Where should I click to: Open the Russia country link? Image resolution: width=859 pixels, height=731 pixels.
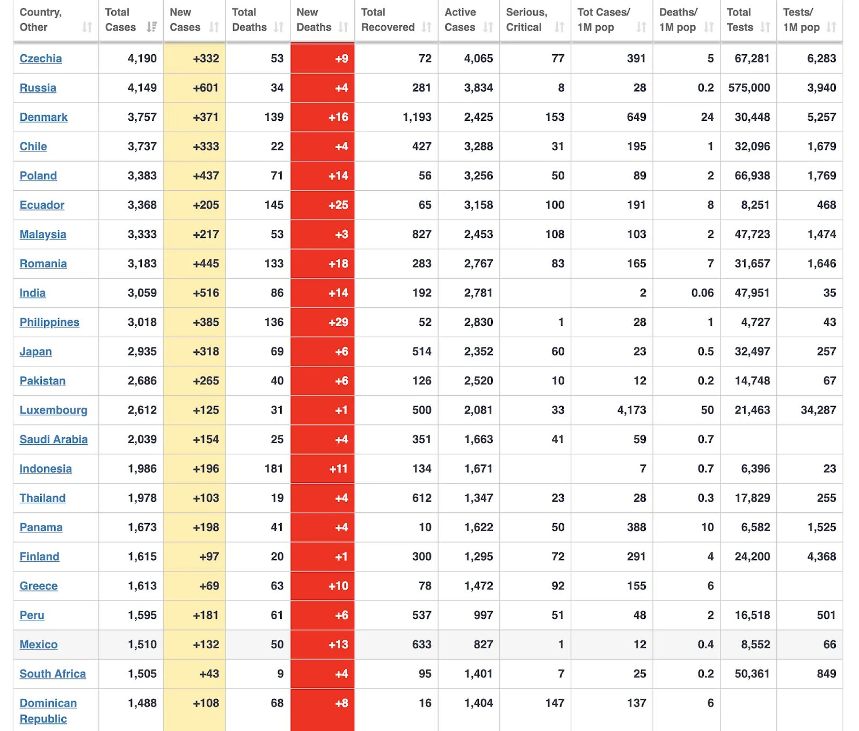(x=38, y=88)
